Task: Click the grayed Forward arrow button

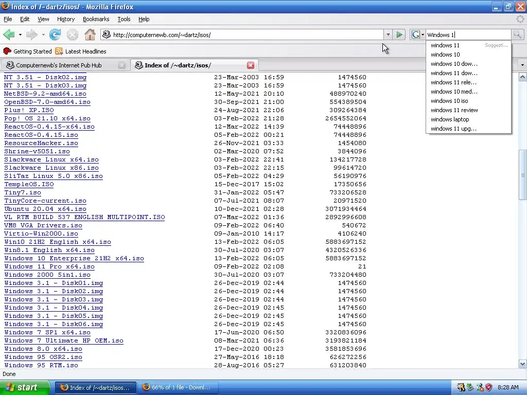Action: (x=31, y=34)
